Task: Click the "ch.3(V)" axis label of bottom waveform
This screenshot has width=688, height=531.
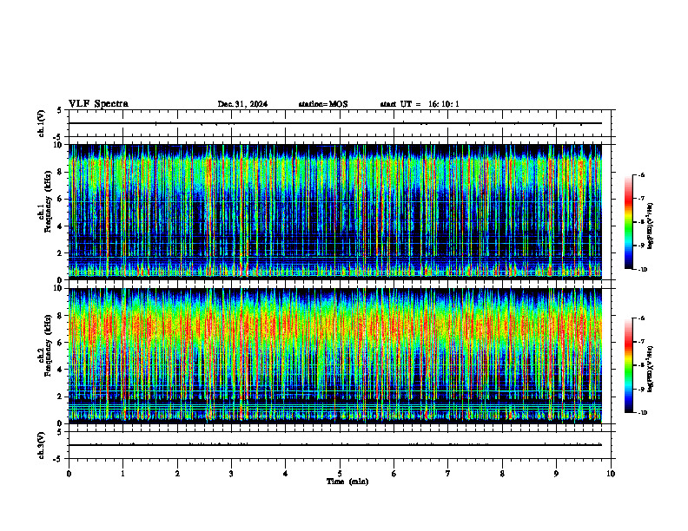Action: 42,445
